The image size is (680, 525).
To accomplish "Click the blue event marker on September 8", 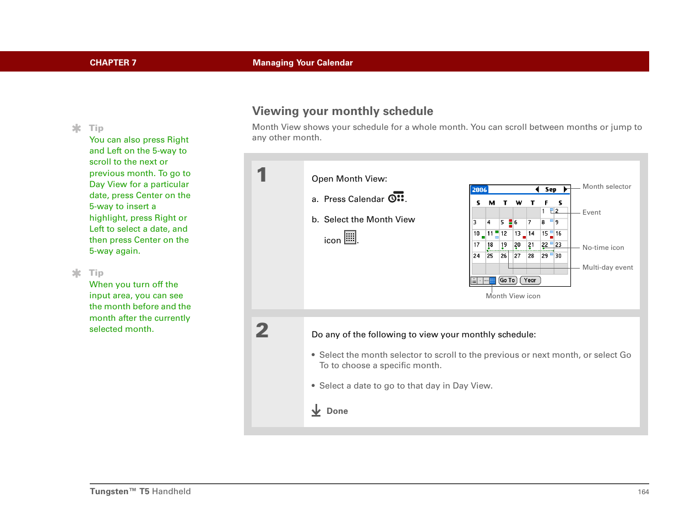I will point(552,221).
